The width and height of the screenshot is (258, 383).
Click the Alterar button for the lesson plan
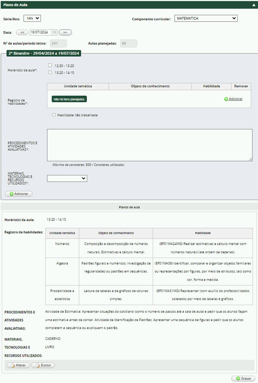(x=18, y=365)
